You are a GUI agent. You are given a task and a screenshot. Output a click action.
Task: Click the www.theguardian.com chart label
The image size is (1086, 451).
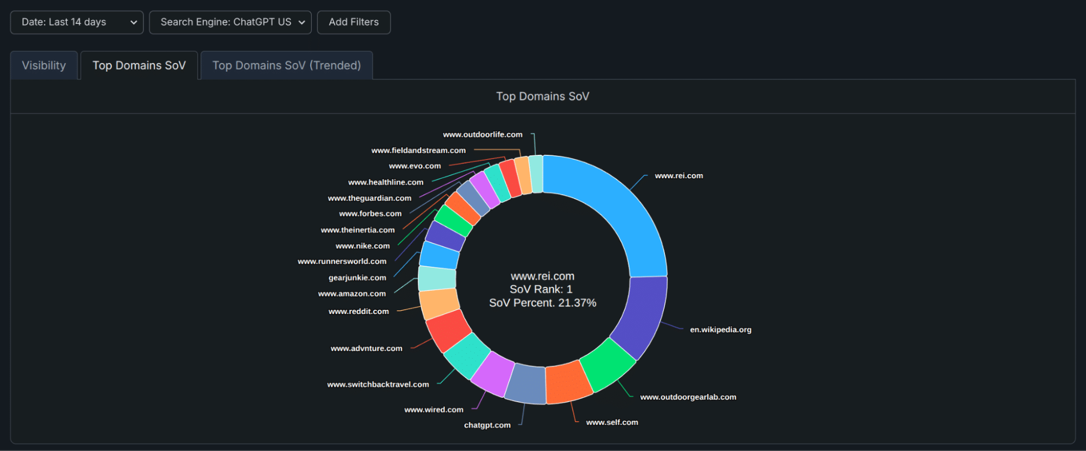369,198
